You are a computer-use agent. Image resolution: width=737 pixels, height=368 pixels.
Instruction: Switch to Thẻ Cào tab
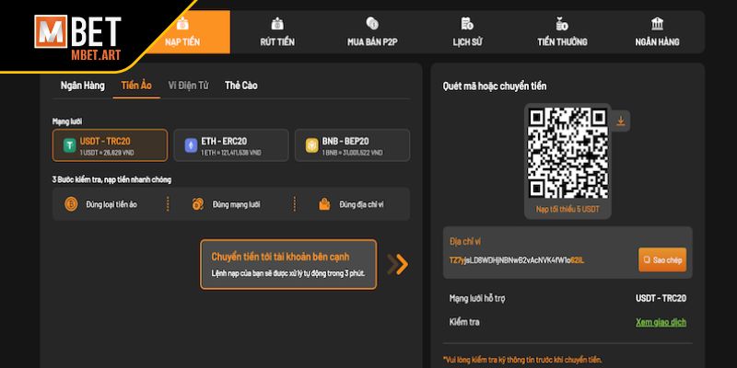(241, 86)
